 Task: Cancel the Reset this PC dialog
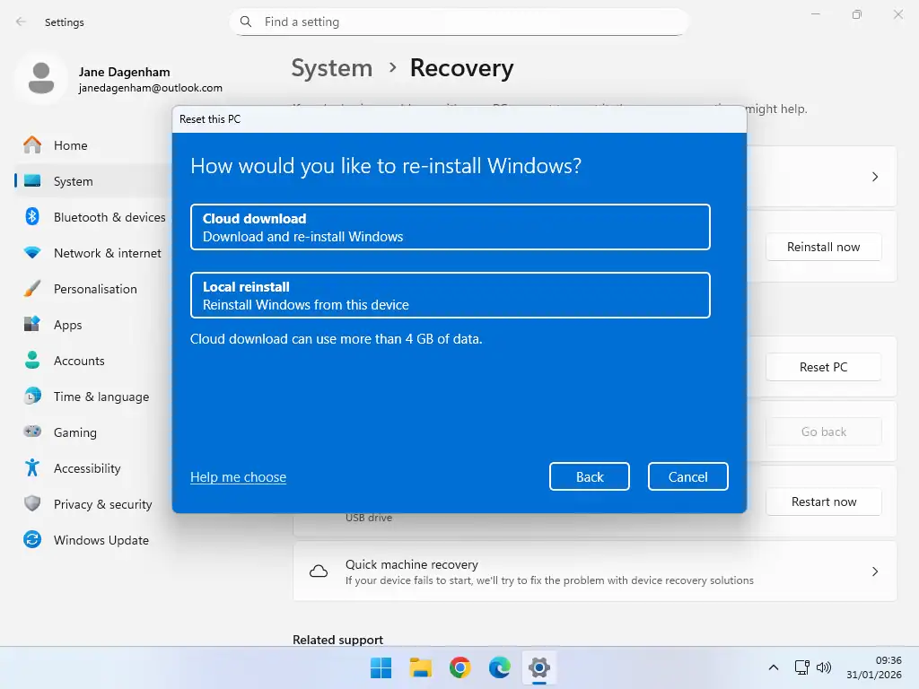pyautogui.click(x=687, y=476)
